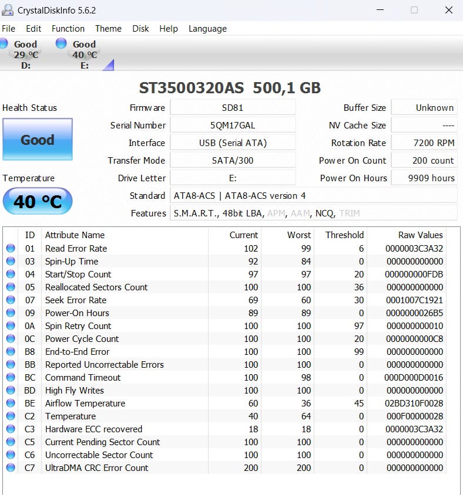Click status orb beside Spin Retry Count
Image resolution: width=463 pixels, height=495 pixels.
pyautogui.click(x=11, y=326)
